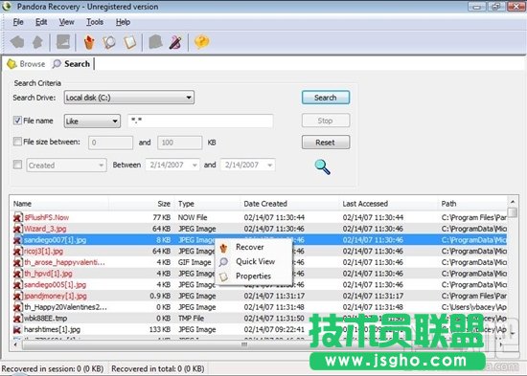Viewport: 527px width, 376px height.
Task: Click the file icon beside wbk88EE.tmp
Action: 18,319
